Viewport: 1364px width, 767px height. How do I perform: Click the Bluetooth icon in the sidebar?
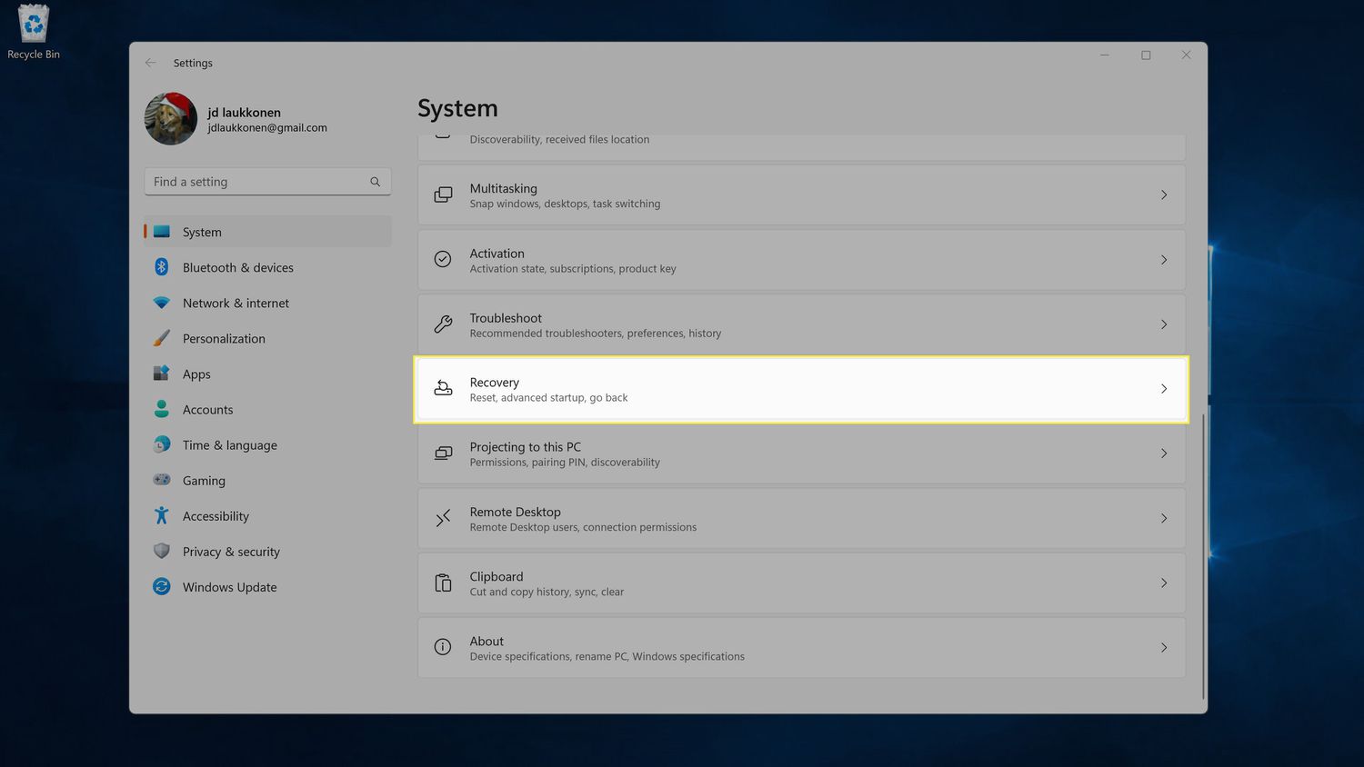(x=162, y=267)
